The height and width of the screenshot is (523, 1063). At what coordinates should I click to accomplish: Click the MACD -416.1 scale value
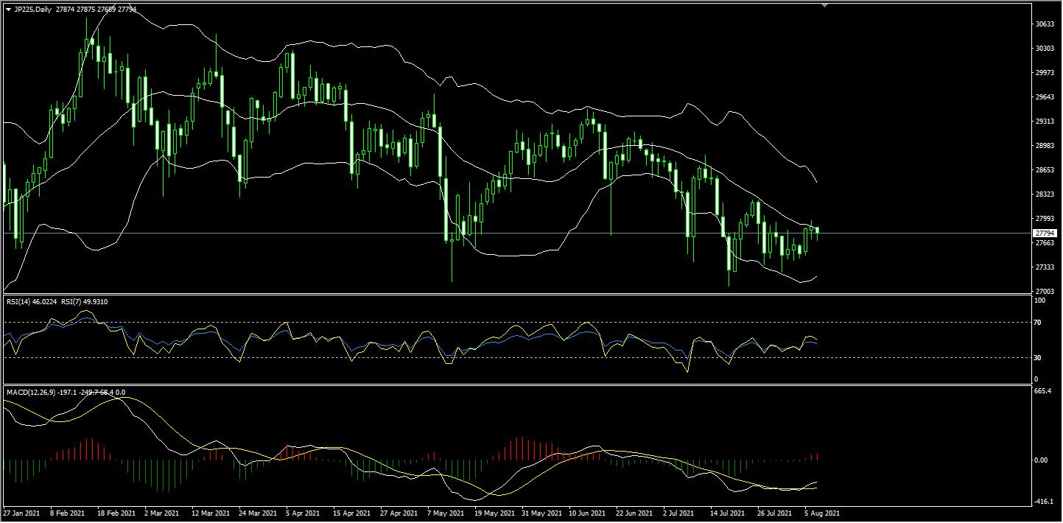(1044, 502)
